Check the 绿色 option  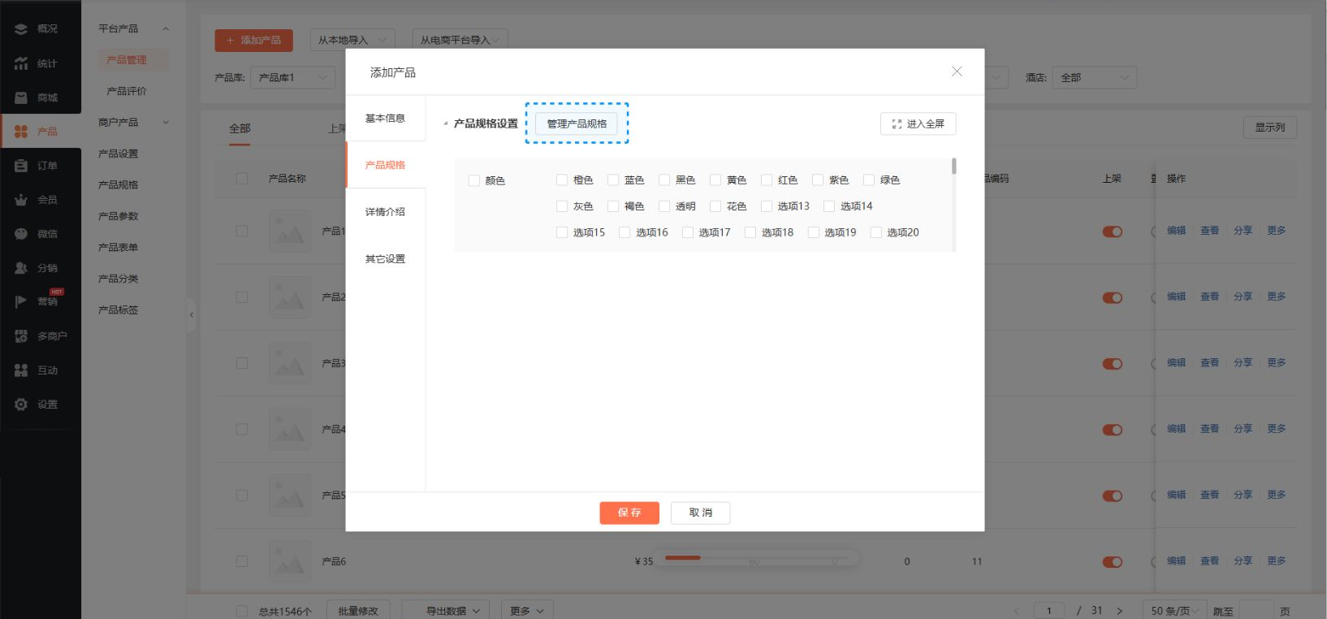869,180
